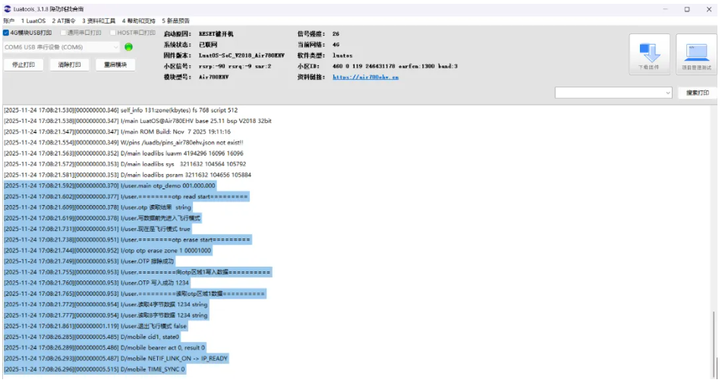Select log line 'loadlibs sys 3211632'
This screenshot has width=722, height=383.
125,163
